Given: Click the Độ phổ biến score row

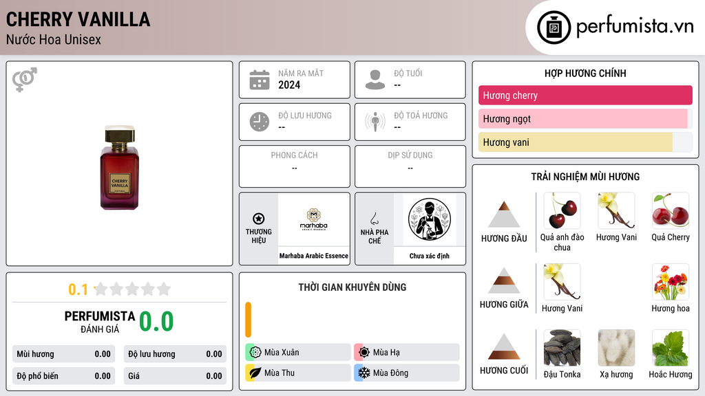Looking at the screenshot, I should pyautogui.click(x=64, y=376).
